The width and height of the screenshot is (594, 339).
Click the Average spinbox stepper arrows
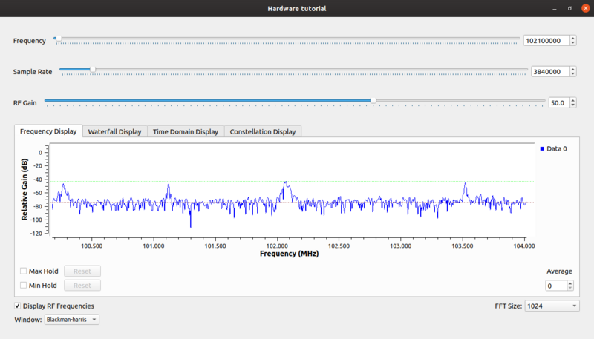(x=570, y=286)
